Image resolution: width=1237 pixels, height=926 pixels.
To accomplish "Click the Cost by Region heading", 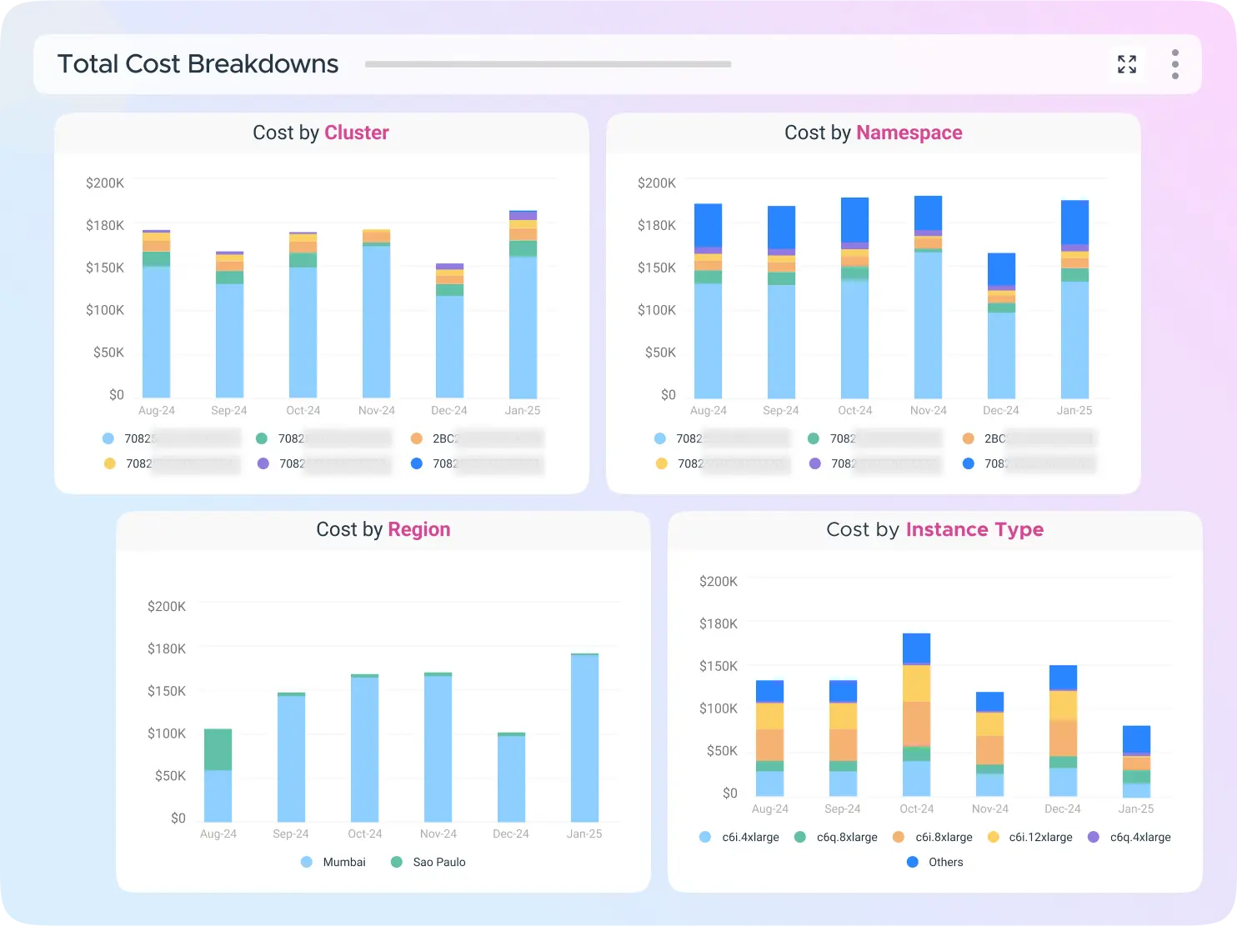I will coord(383,529).
